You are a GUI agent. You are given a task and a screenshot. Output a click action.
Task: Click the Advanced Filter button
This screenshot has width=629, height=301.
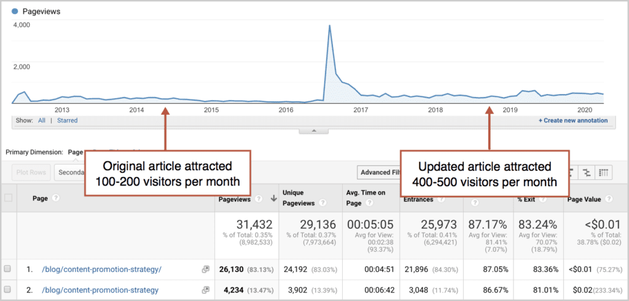378,173
